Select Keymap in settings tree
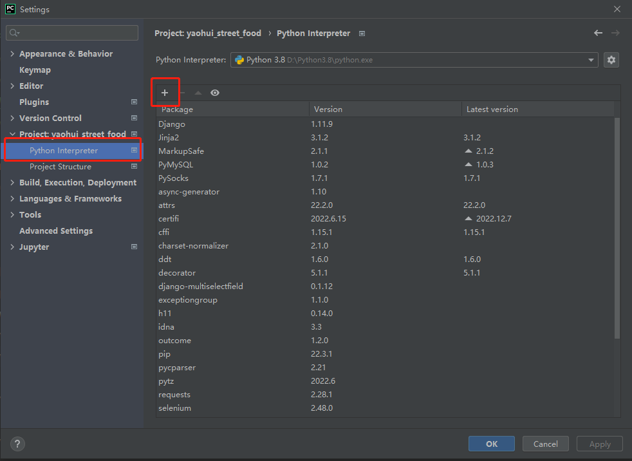632x461 pixels. 35,70
